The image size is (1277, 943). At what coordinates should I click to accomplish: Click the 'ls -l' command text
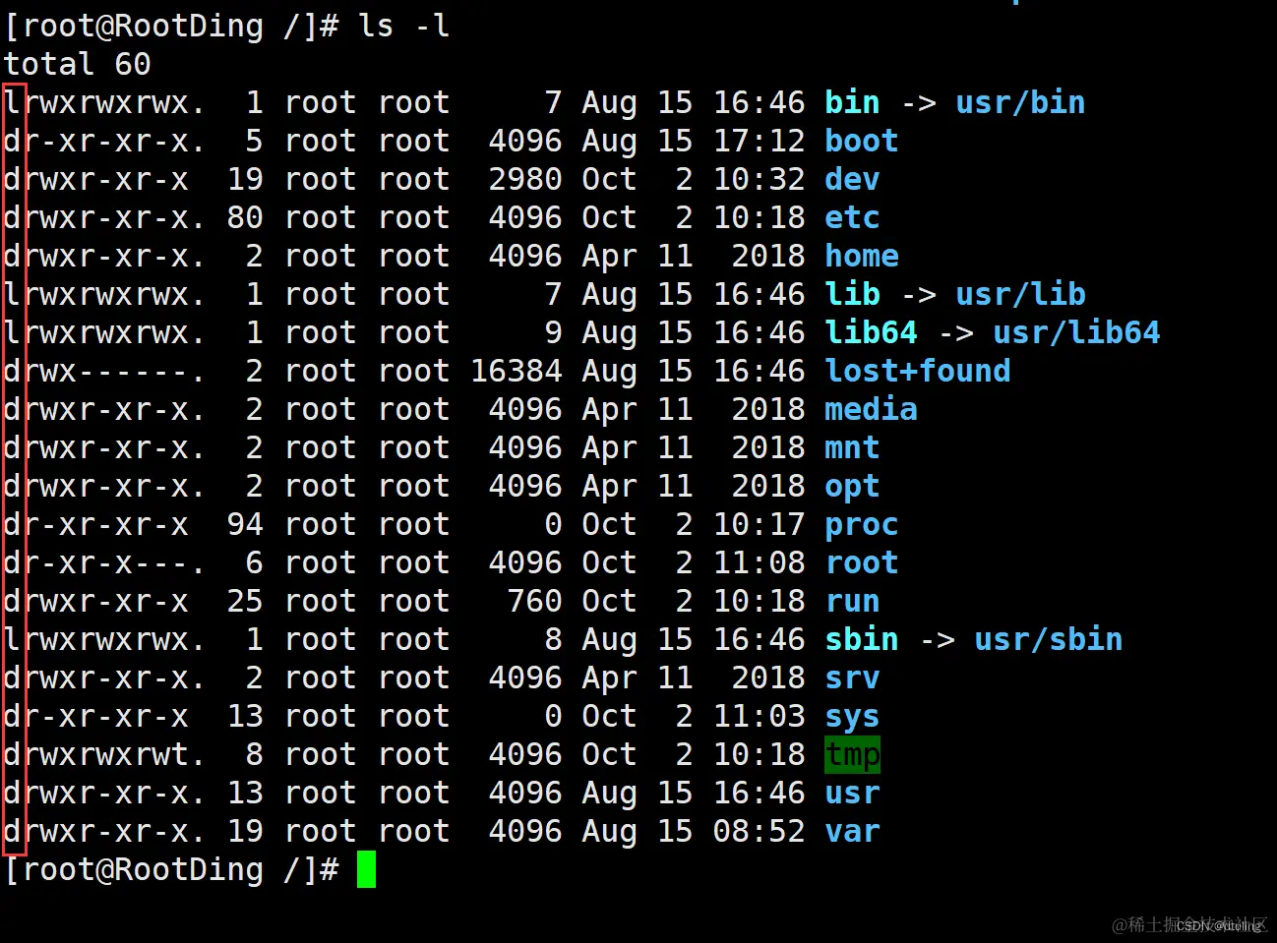[404, 26]
